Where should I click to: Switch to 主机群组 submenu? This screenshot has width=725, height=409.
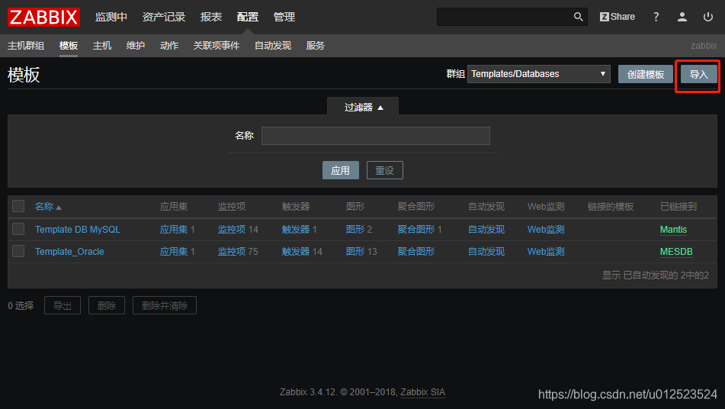click(x=26, y=45)
